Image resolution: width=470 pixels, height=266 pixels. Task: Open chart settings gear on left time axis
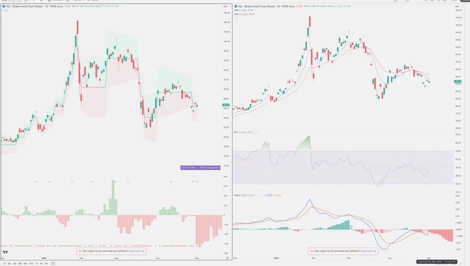[x=227, y=258]
